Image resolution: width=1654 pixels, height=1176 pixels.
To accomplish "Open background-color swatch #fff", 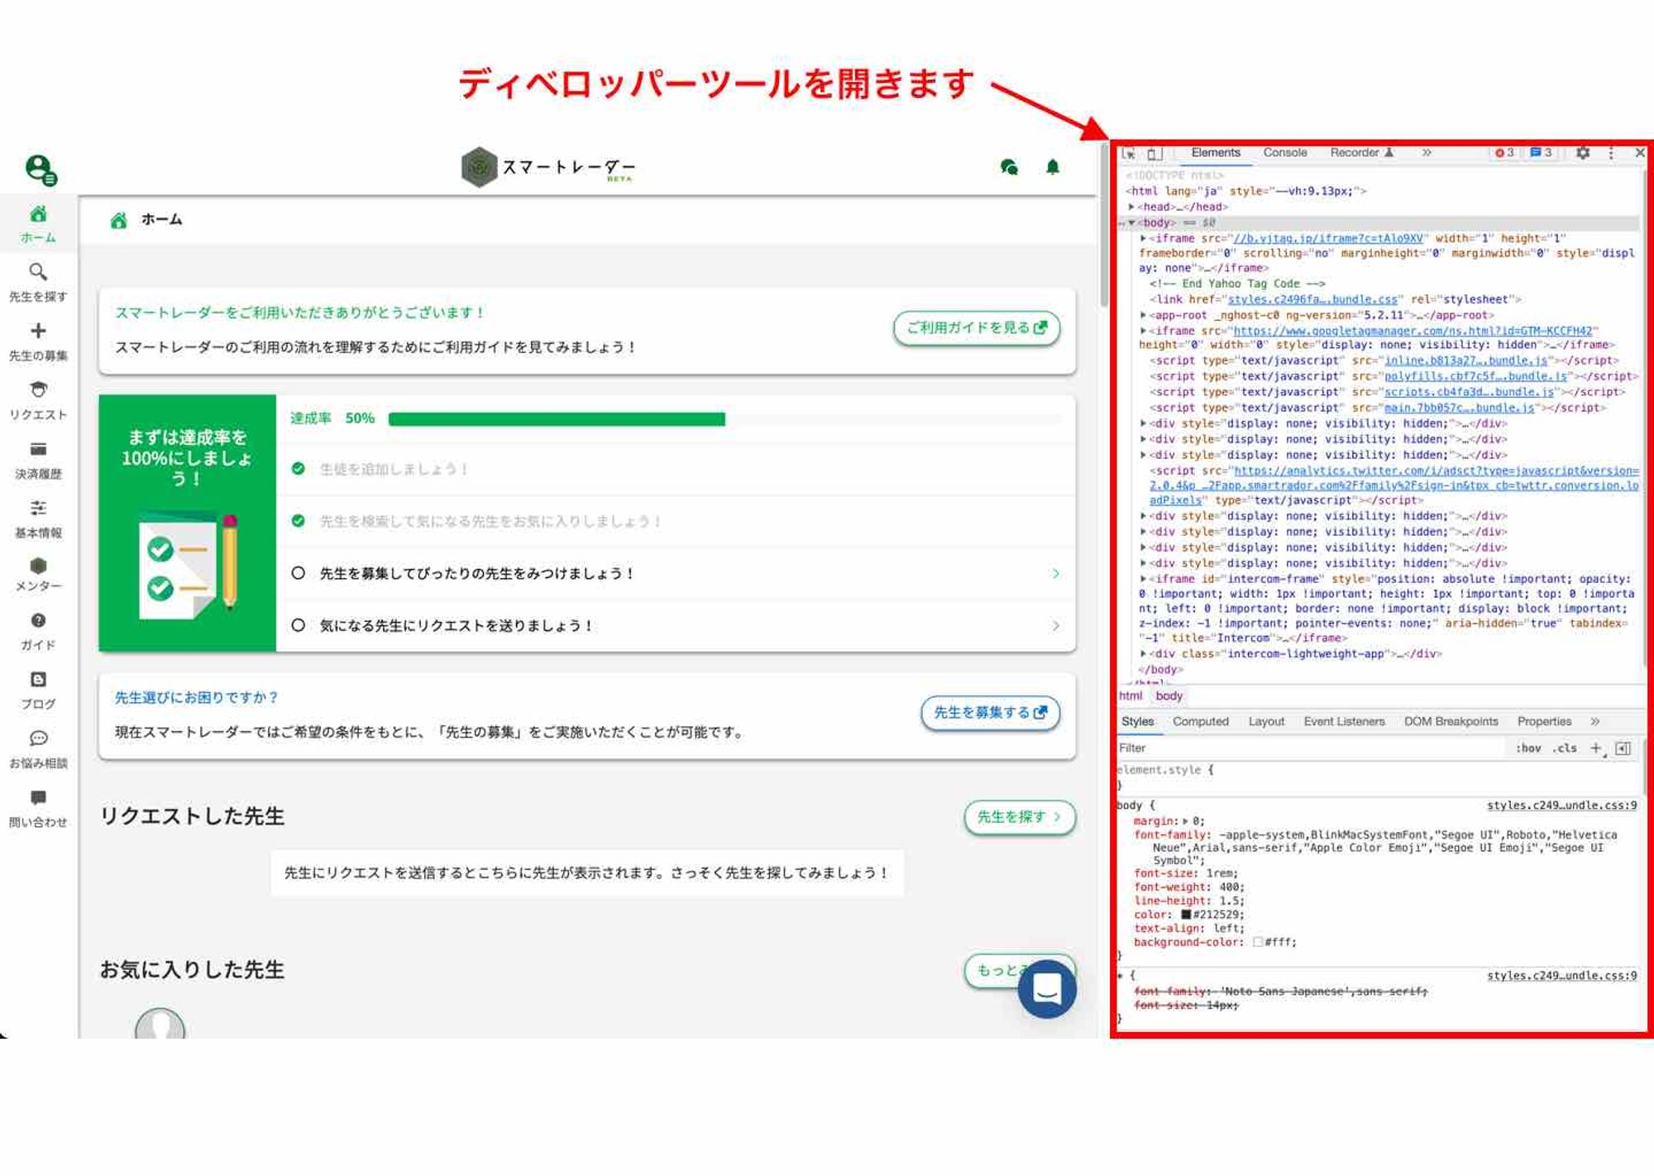I will (x=1258, y=942).
